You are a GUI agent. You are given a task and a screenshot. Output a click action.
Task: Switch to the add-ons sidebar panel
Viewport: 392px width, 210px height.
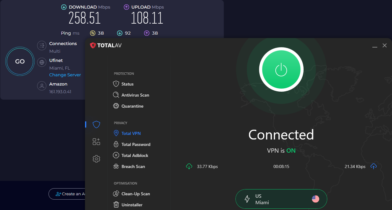96,142
